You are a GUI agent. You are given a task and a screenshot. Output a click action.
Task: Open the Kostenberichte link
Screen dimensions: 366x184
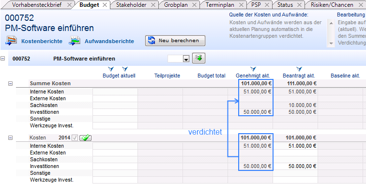(42, 41)
